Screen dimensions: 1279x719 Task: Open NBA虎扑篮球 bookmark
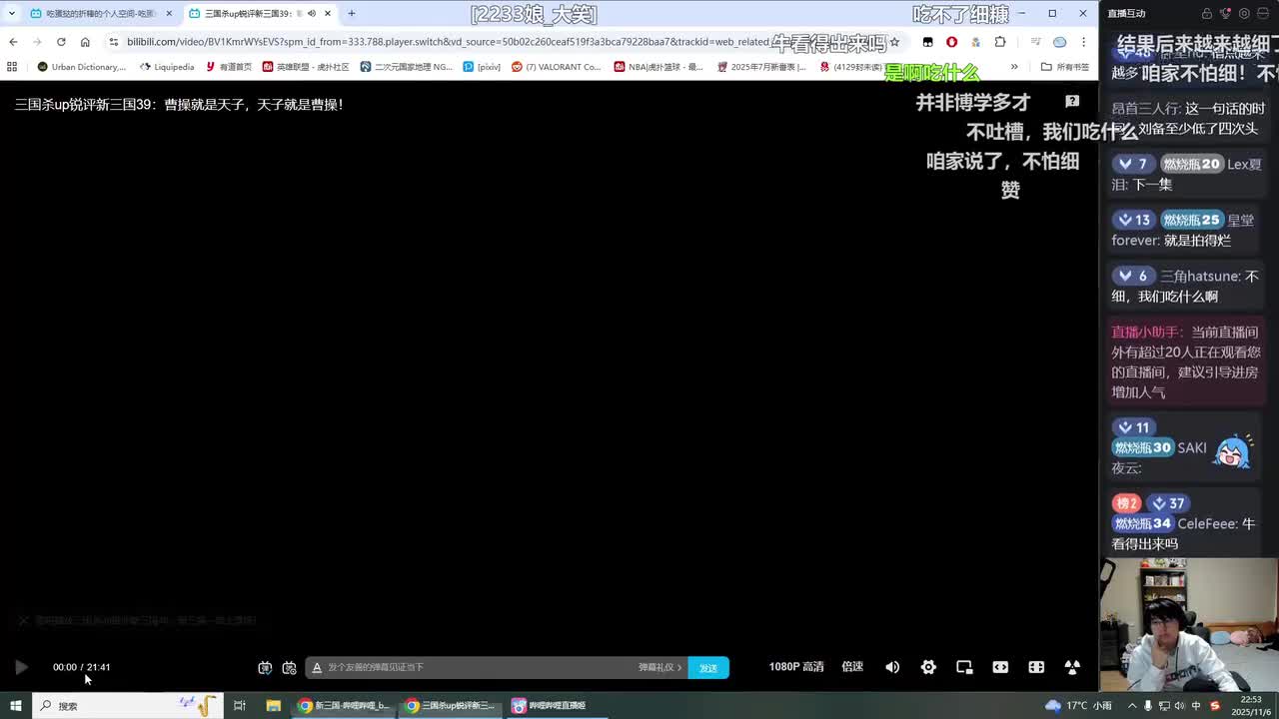[658, 67]
